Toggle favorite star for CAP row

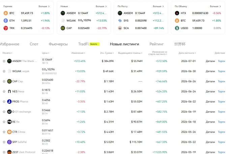pyautogui.click(x=4, y=81)
